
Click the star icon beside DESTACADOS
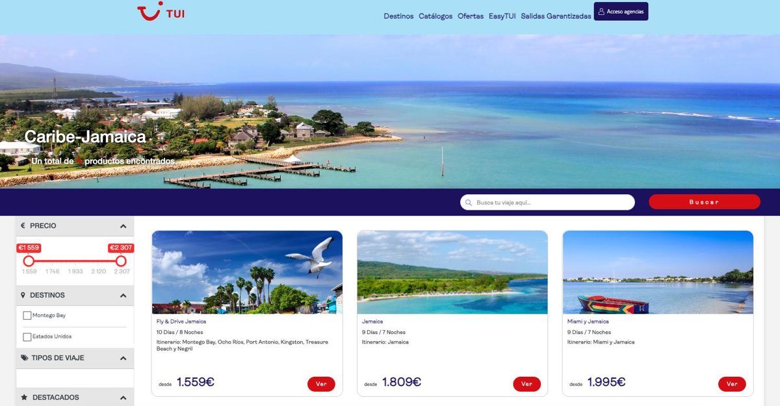(24, 398)
